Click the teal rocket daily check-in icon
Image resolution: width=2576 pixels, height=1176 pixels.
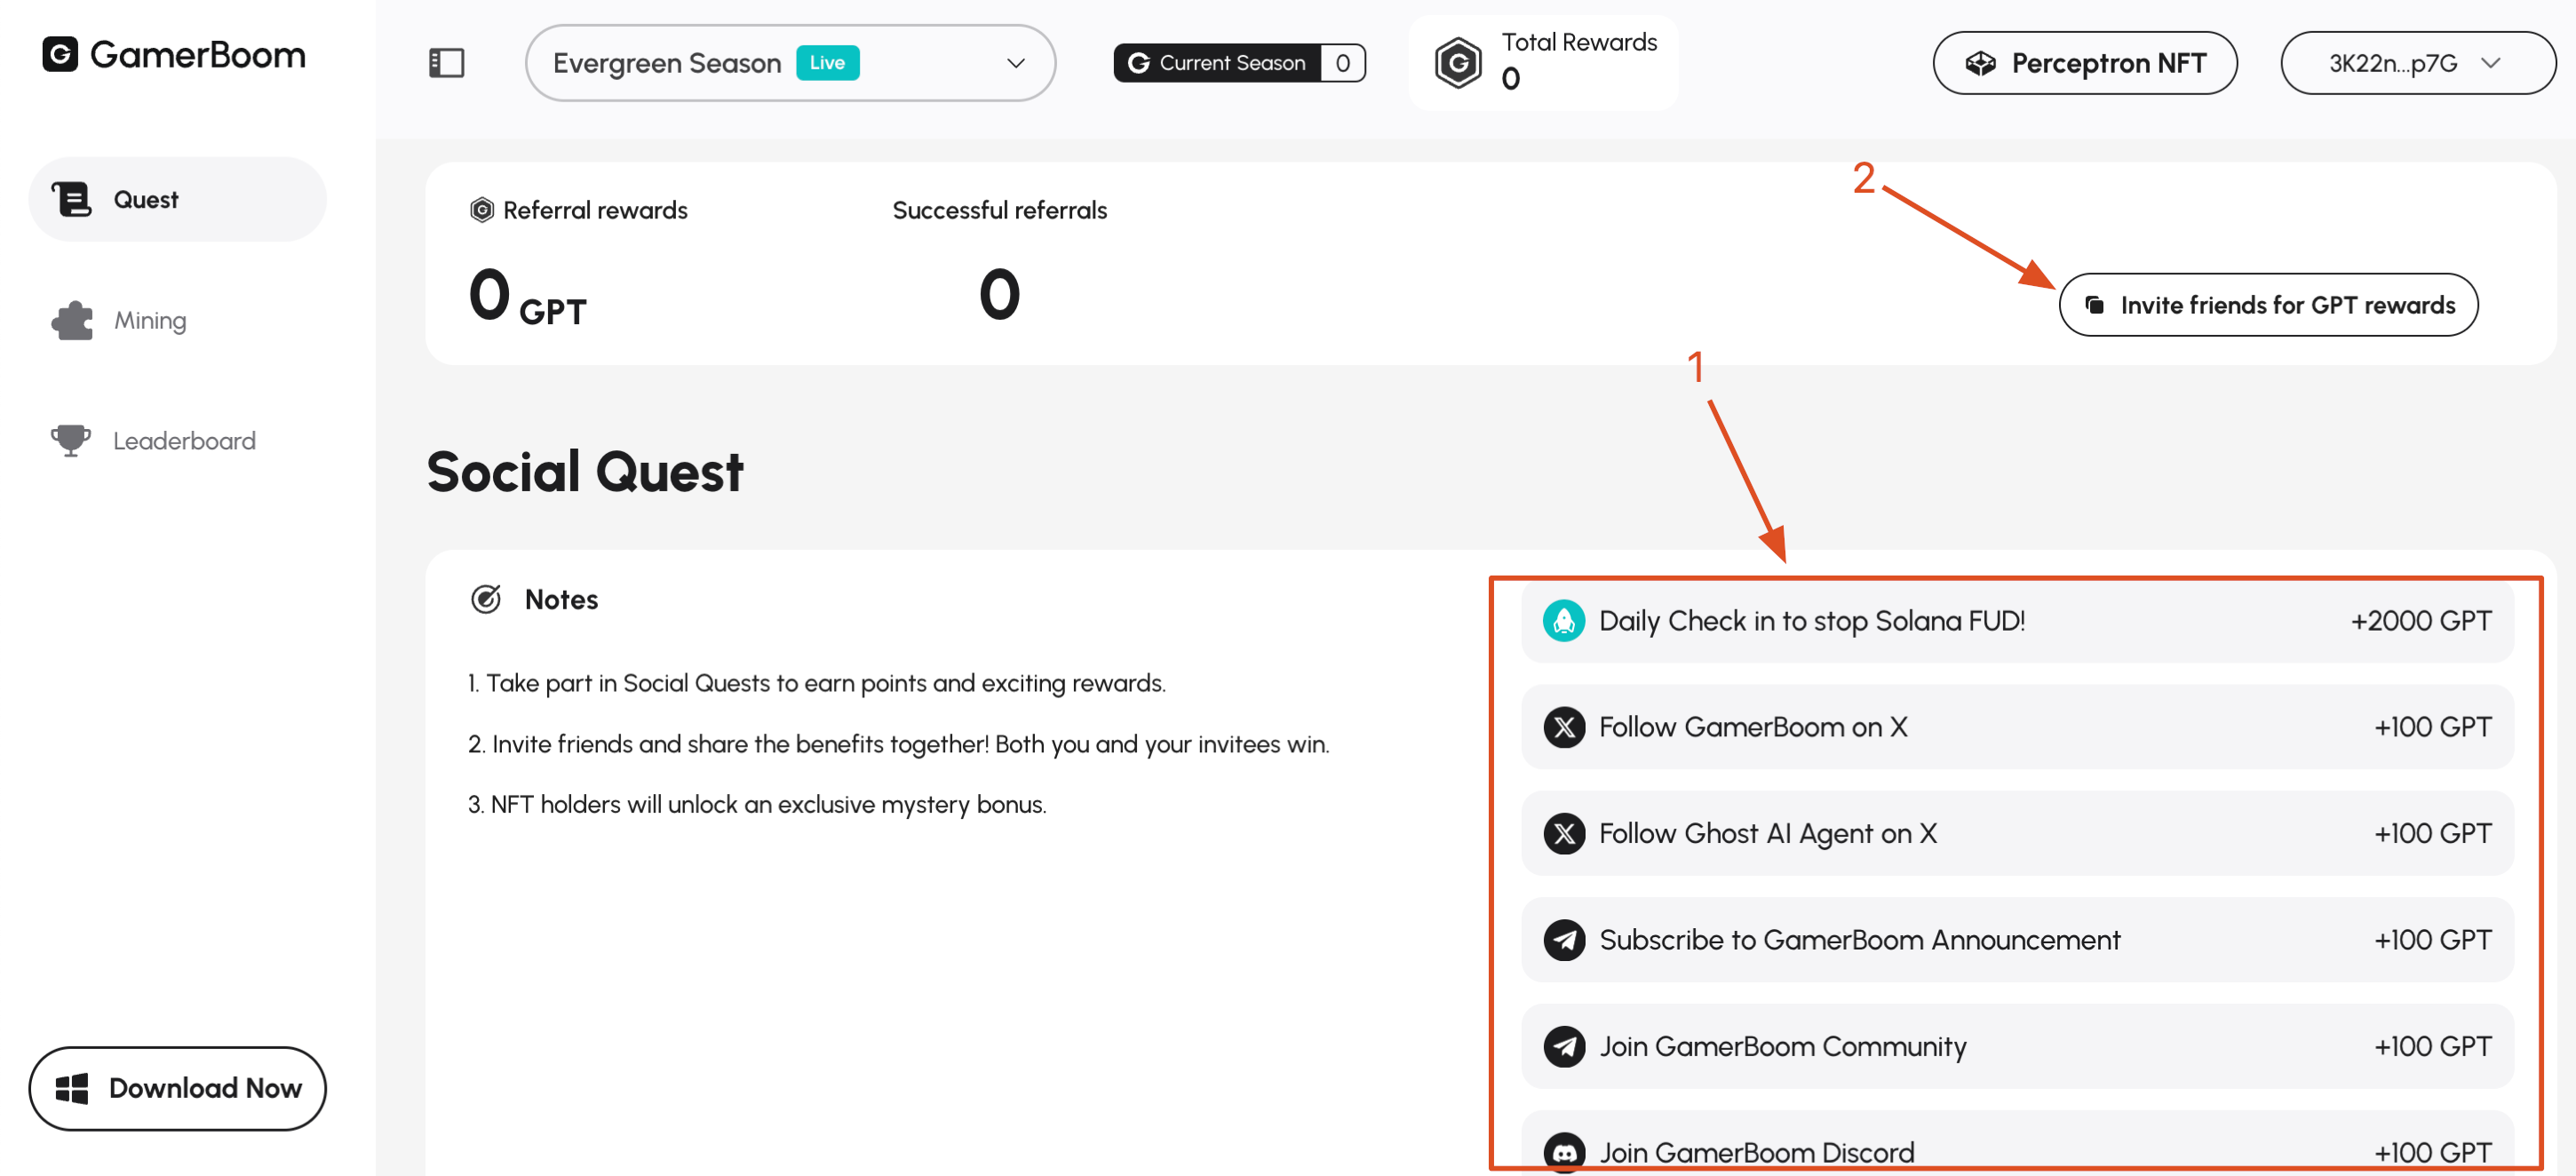(1564, 620)
